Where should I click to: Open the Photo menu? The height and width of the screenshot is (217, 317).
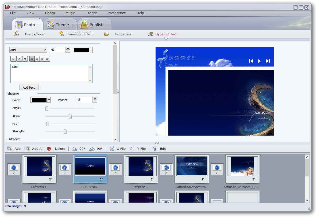click(x=50, y=13)
